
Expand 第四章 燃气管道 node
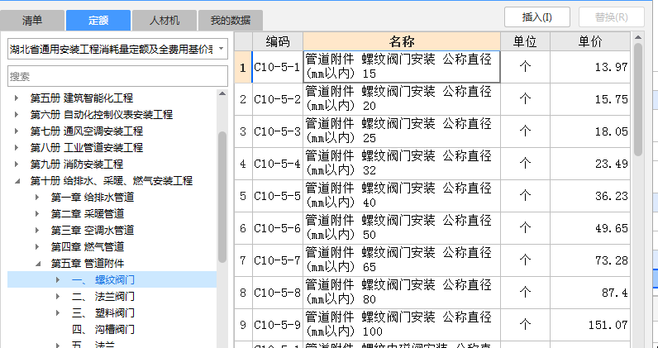[x=37, y=247]
